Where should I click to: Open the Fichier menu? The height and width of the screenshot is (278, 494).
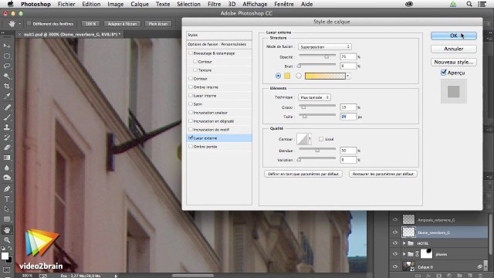tap(66, 4)
